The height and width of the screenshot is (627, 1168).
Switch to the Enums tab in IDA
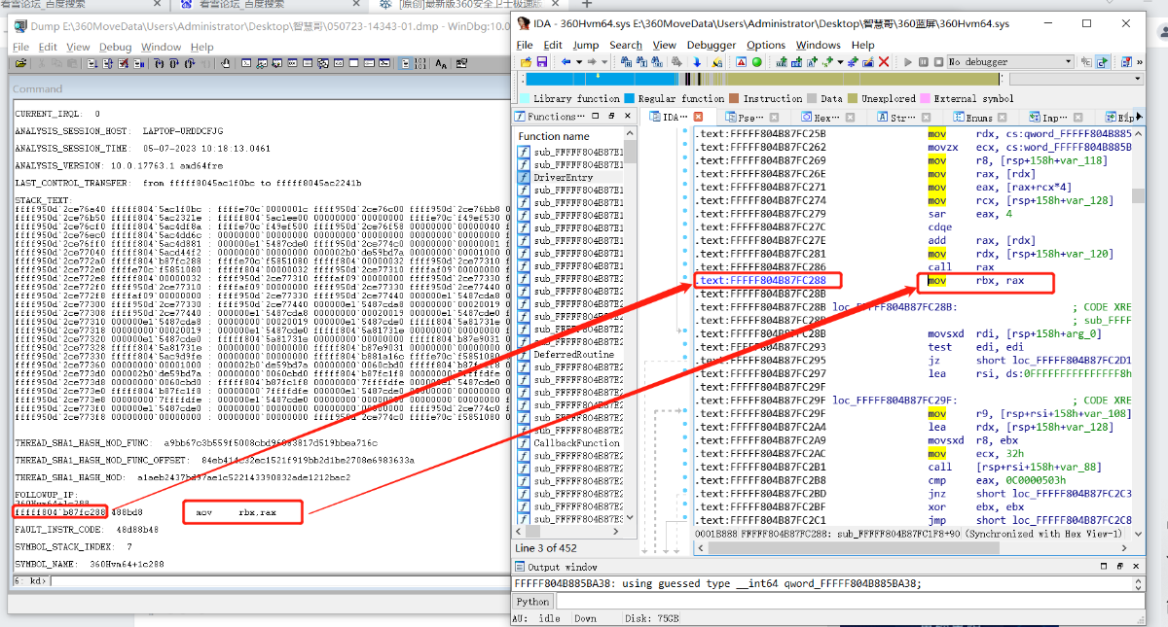coord(980,117)
